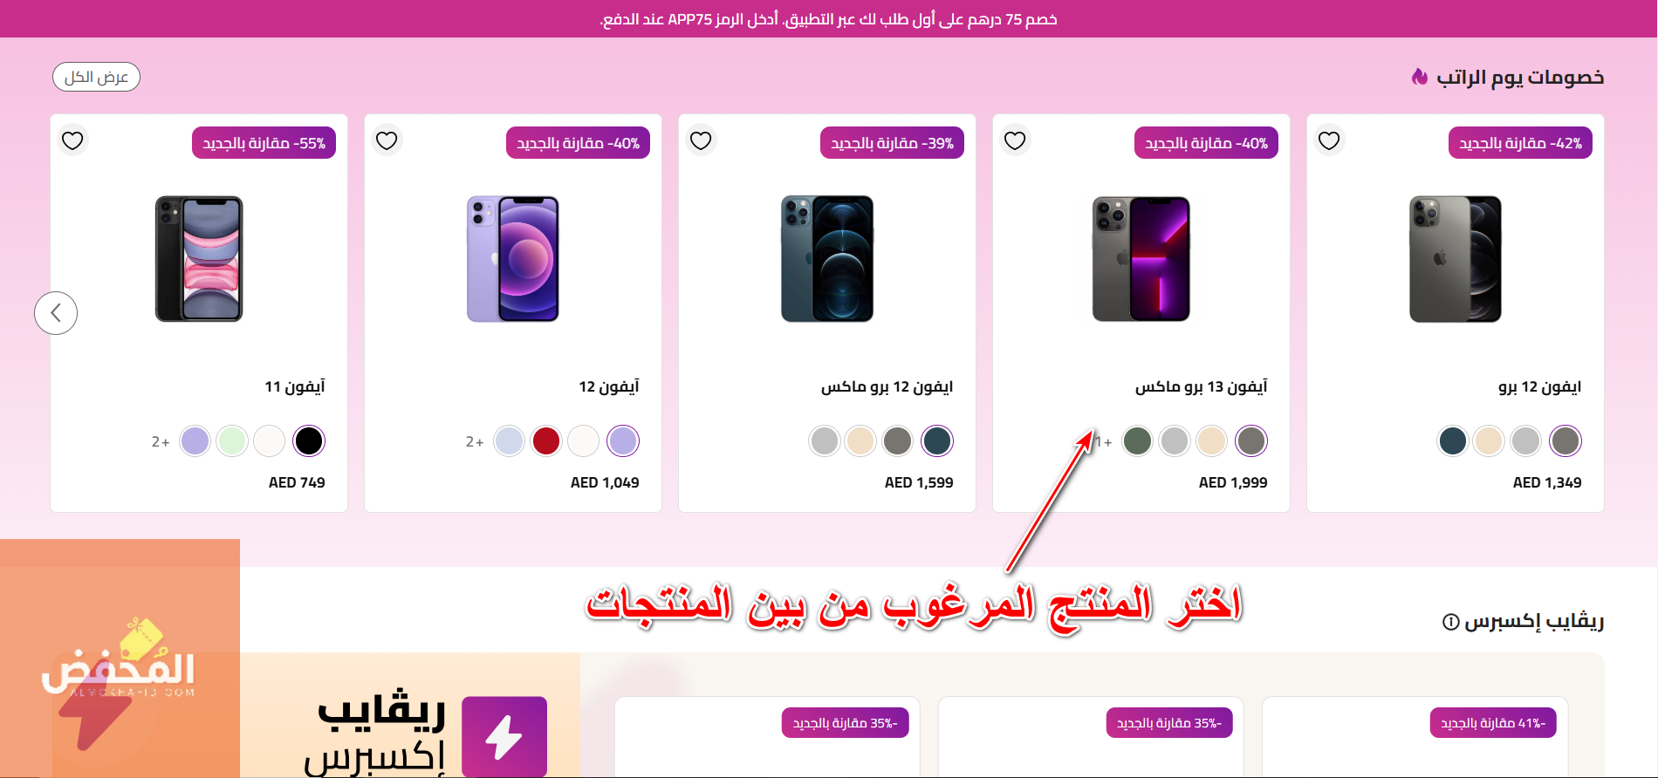Click heart icon on iPhone 12 Pro Max card
Viewport: 1658px width, 778px height.
[x=701, y=140]
